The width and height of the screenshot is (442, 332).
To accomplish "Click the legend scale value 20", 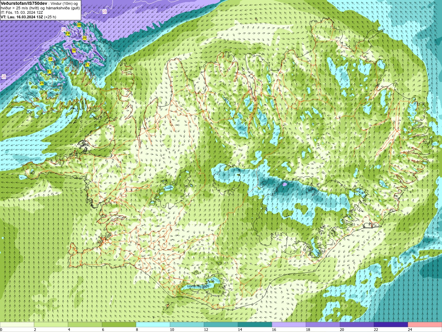I will [342, 330].
